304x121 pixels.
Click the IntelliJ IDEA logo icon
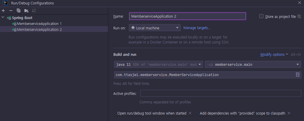5,3
